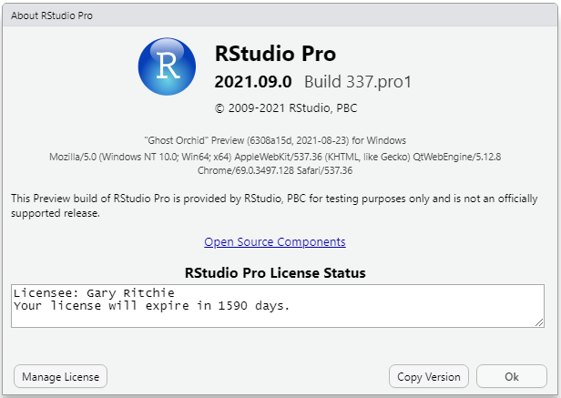The width and height of the screenshot is (561, 398).
Task: Click the Build 337.pro1 label
Action: coord(358,82)
